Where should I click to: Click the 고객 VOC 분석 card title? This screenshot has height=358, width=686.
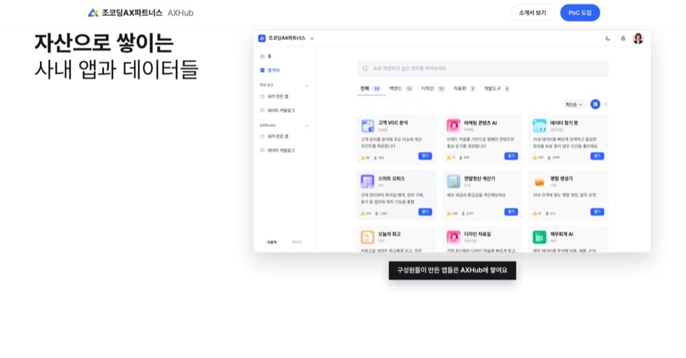[393, 123]
